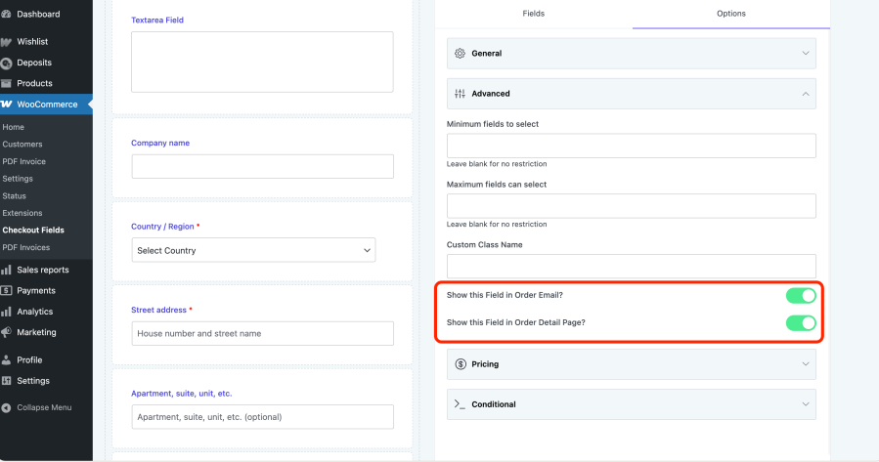Image resolution: width=879 pixels, height=462 pixels.
Task: Click the Wishlist sidebar icon
Action: click(x=7, y=42)
